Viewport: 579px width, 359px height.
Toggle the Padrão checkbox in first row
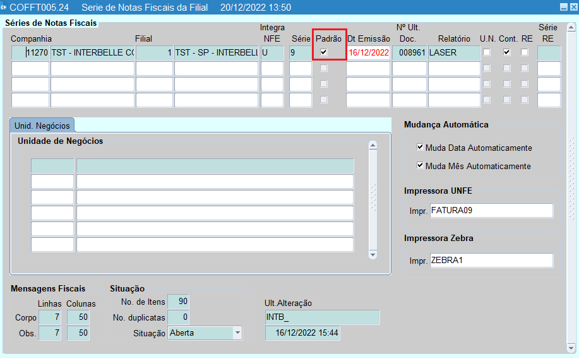[323, 52]
